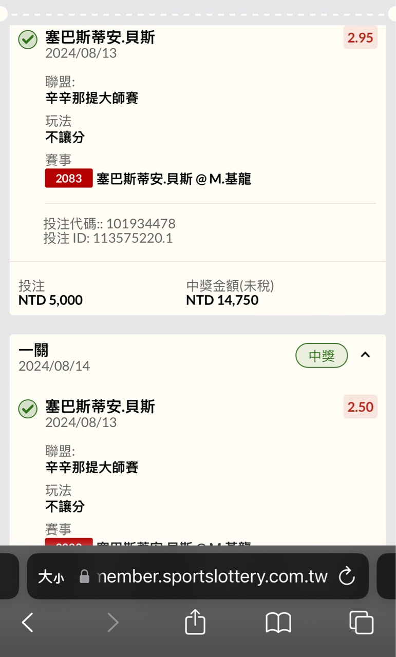Open the Safari share sheet
Image resolution: width=396 pixels, height=657 pixels.
[195, 622]
